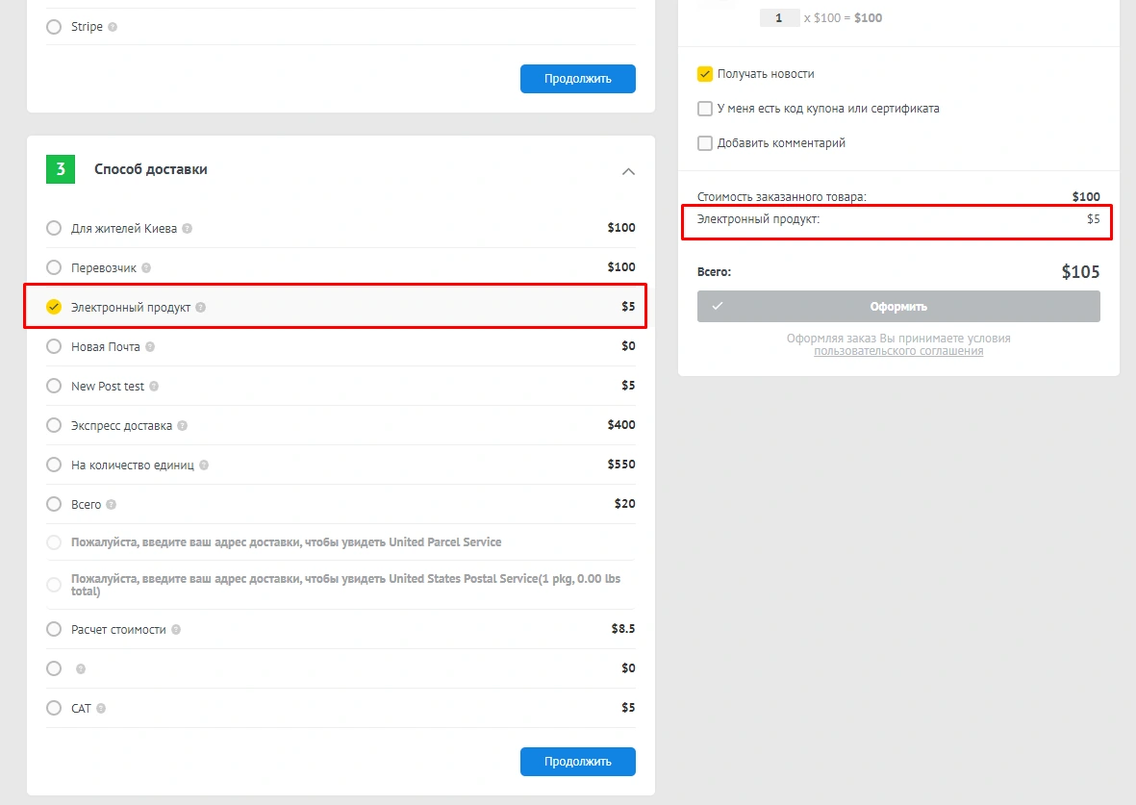Enable У меня есть код купона checkbox
Image resolution: width=1136 pixels, height=805 pixels.
click(x=705, y=109)
